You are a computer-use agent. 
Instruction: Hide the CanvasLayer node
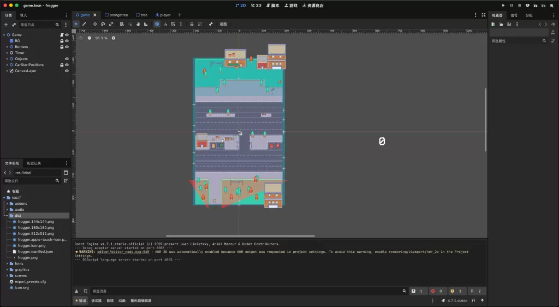(x=67, y=71)
